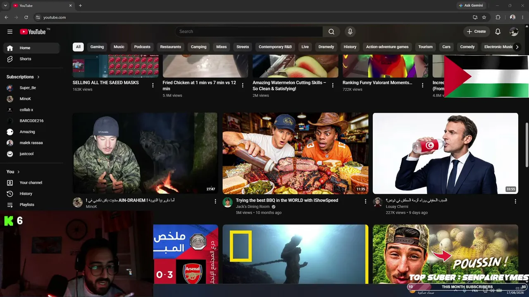Play the MinoK campfire video thumbnail
This screenshot has height=297, width=529.
(145, 153)
